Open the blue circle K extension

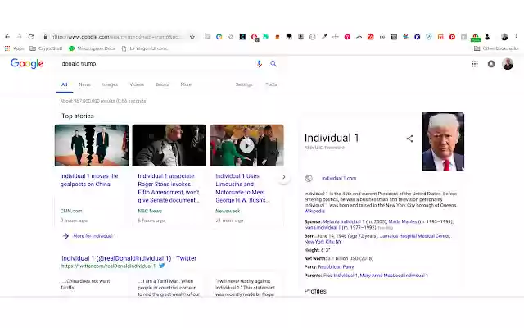coord(417,37)
